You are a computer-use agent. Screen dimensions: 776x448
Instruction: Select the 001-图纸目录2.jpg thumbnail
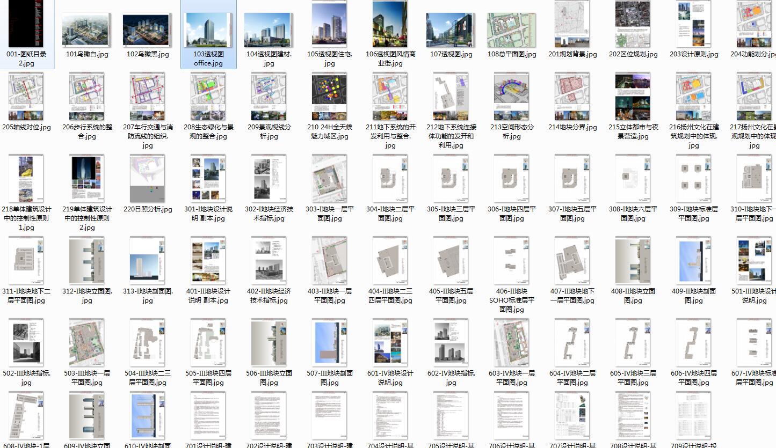[x=26, y=24]
